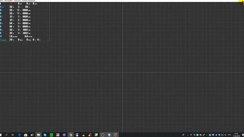This screenshot has height=137, width=244.
Task: Select the 29 temperature value in last row
Action: click(x=11, y=40)
